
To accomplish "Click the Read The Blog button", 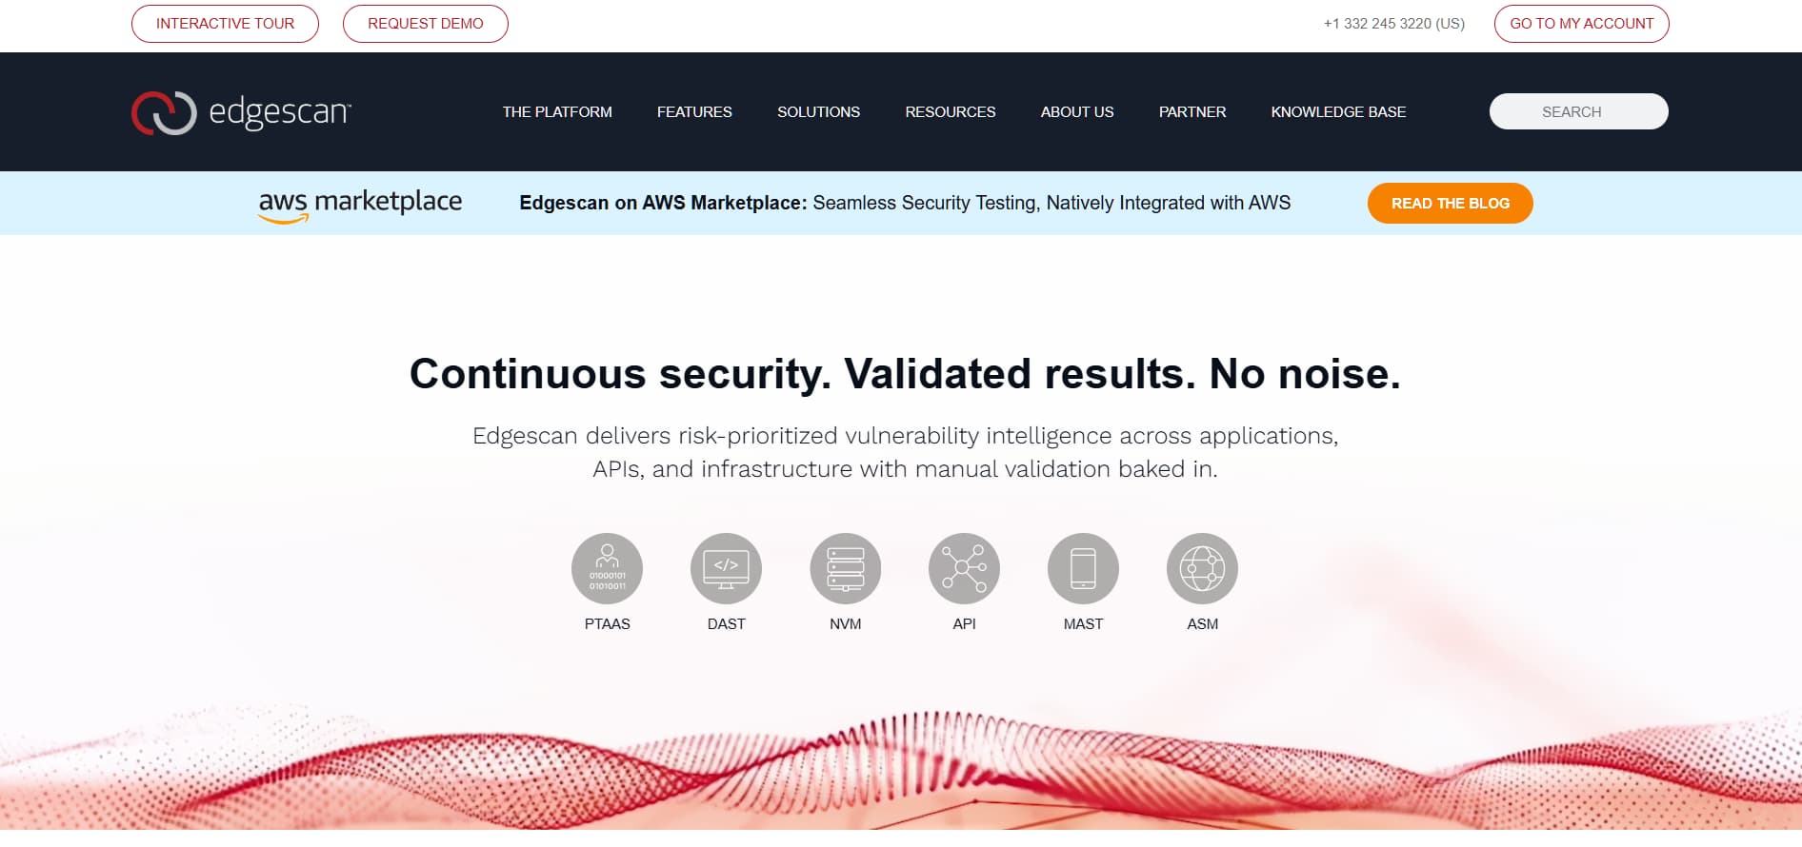I will [1451, 204].
